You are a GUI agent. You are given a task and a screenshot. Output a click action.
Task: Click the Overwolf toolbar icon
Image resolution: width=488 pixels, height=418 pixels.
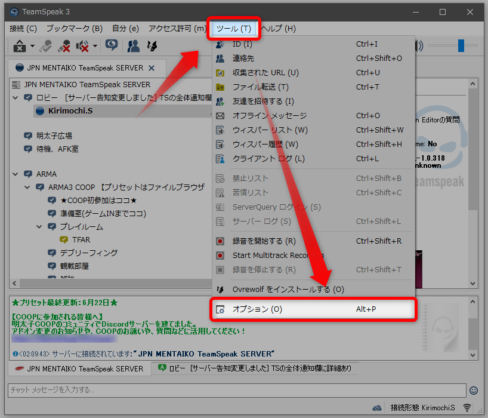[152, 46]
